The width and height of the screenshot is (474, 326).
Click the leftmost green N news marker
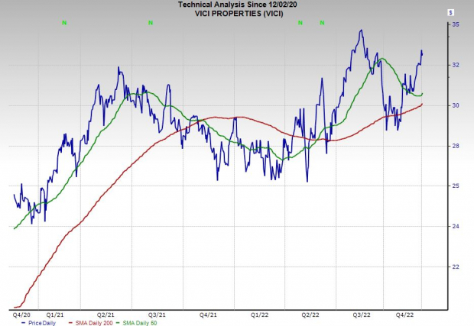[64, 23]
